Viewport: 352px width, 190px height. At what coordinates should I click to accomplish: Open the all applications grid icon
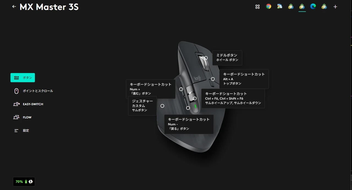[x=257, y=7]
